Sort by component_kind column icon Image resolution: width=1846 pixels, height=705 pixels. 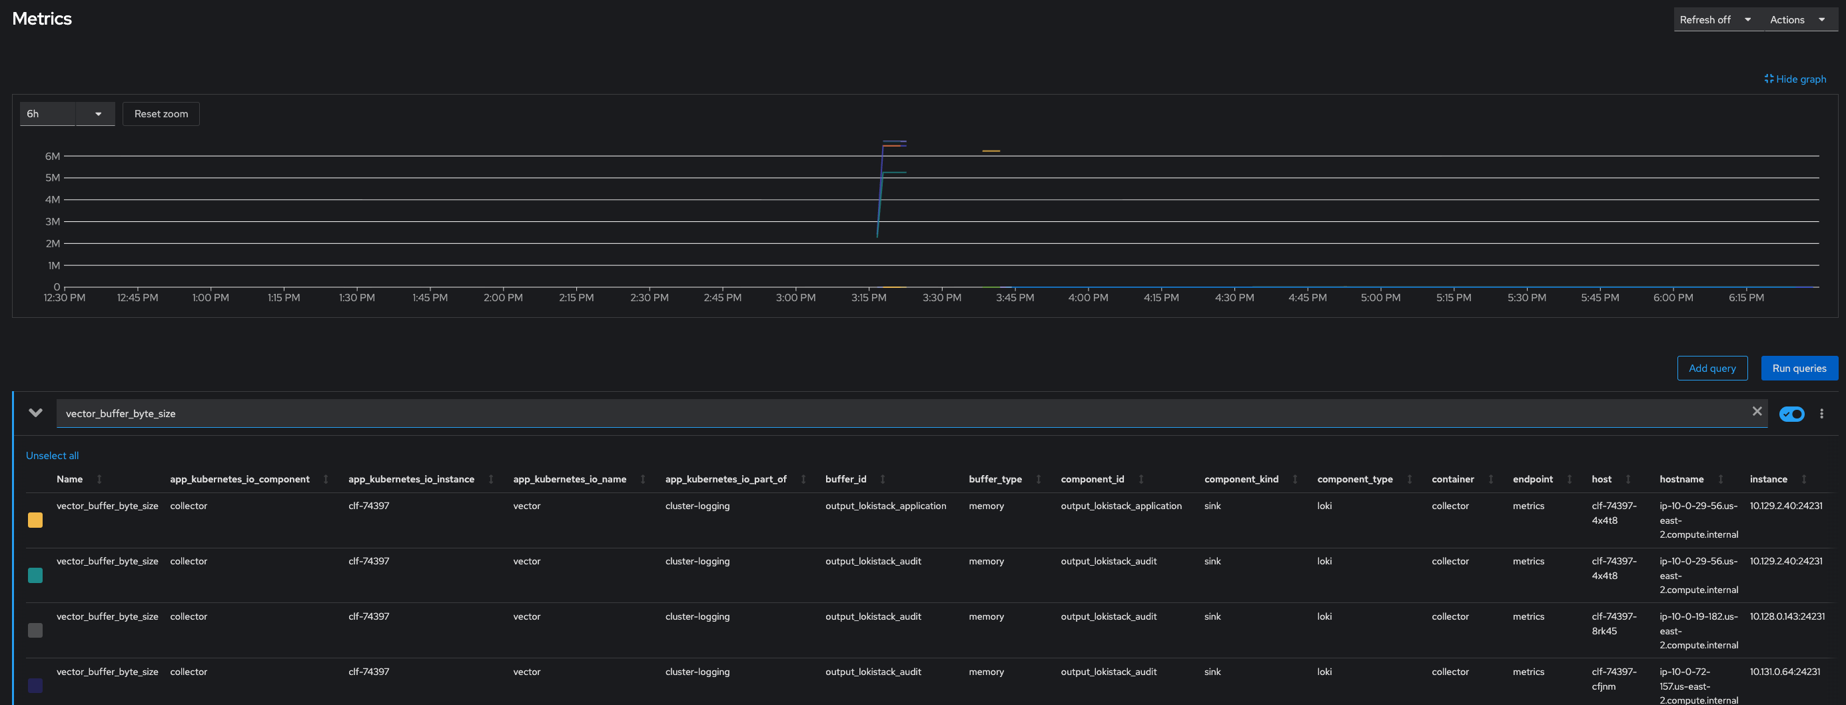(1294, 479)
